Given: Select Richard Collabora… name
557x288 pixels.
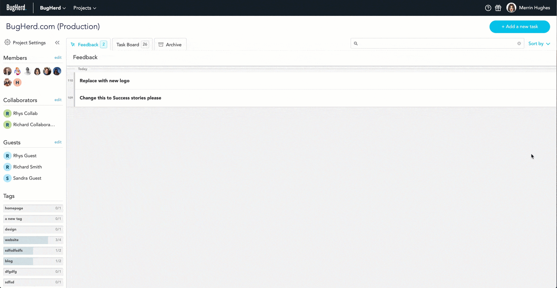Looking at the screenshot, I should [34, 125].
